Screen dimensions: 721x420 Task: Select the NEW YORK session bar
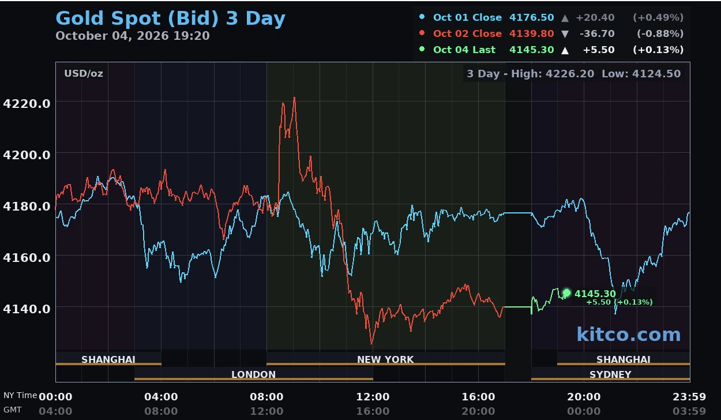385,359
